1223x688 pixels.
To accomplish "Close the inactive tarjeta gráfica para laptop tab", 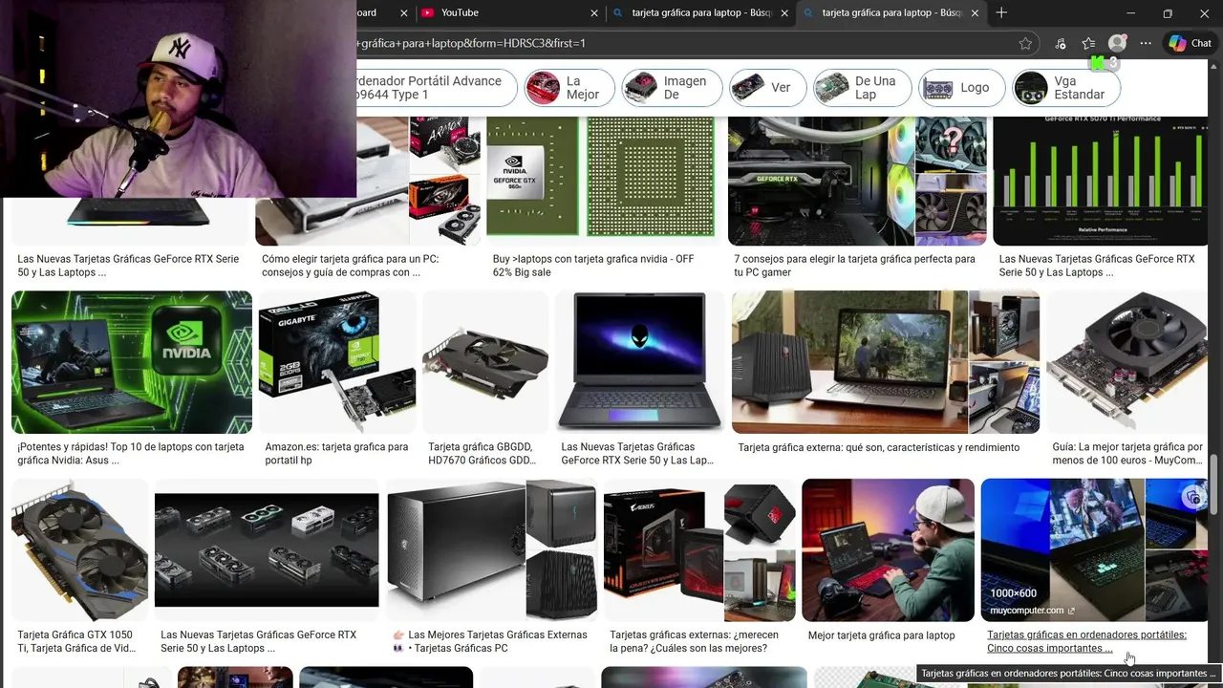I will 784,12.
